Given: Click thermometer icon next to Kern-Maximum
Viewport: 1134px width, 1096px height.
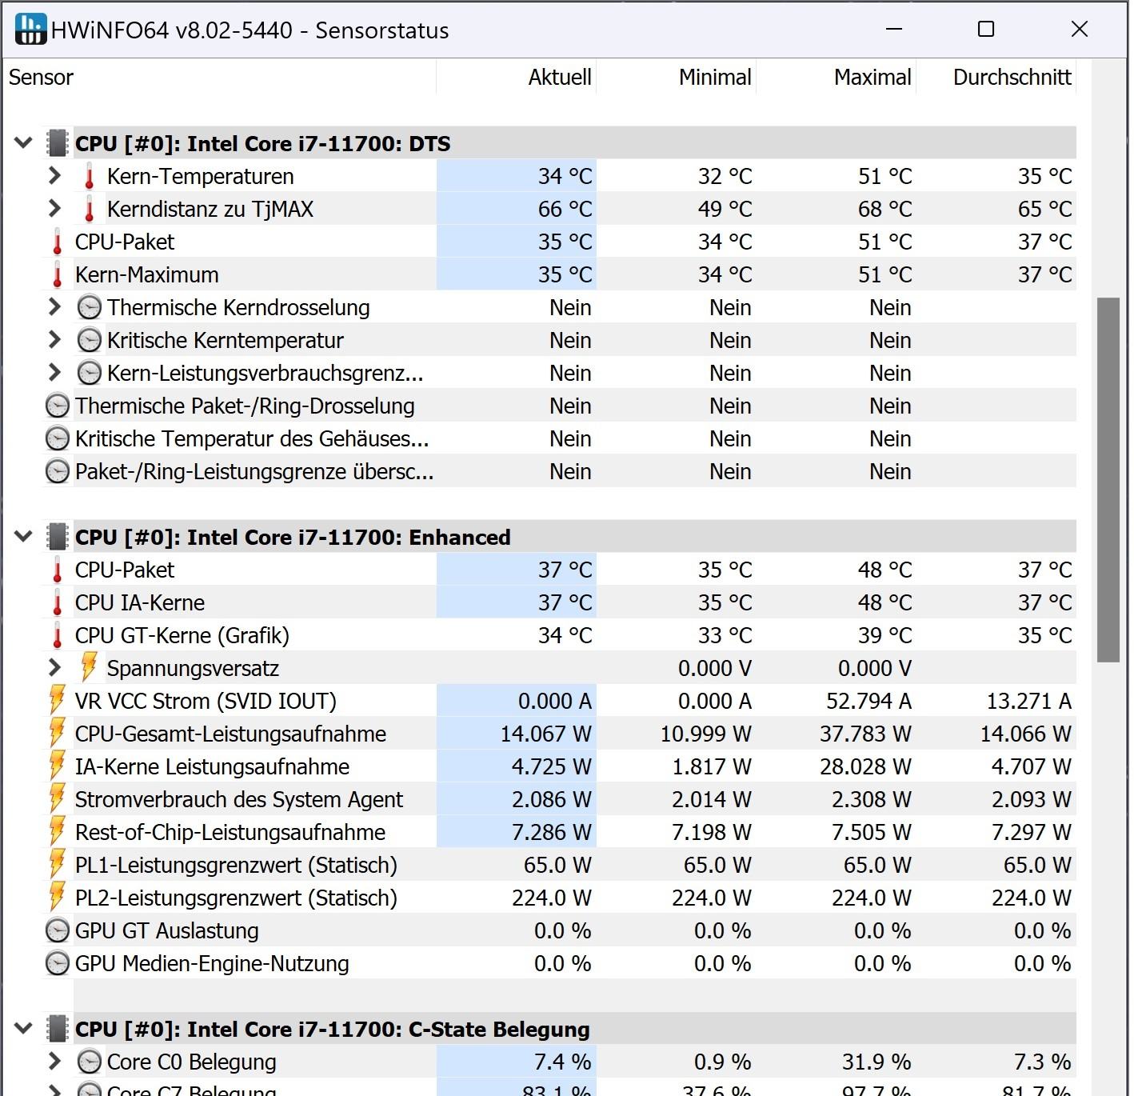Looking at the screenshot, I should click(x=58, y=274).
